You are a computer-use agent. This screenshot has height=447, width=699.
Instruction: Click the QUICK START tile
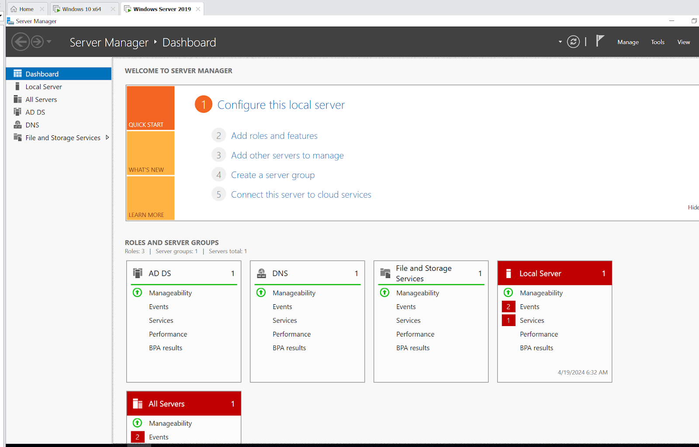(150, 108)
